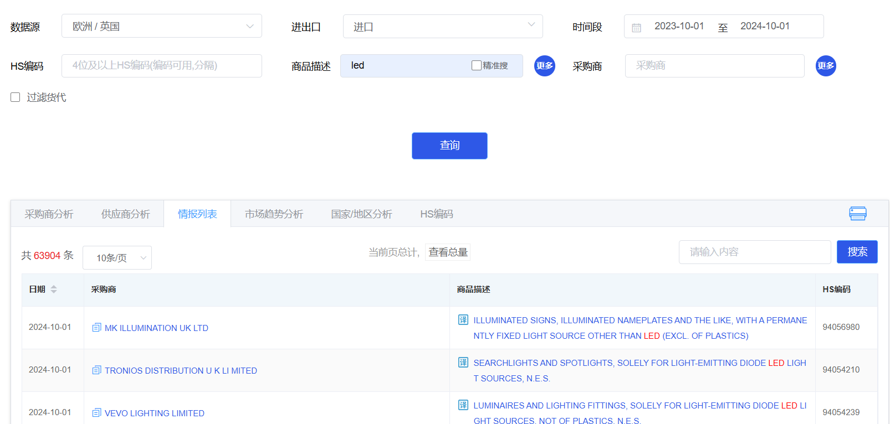Click the date sort arrows in 日期 column
The image size is (890, 424).
pyautogui.click(x=54, y=289)
